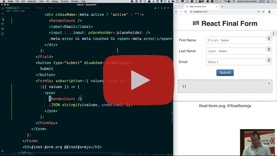277x156 pixels.
Task: Open the File menu
Action: [x=17, y=1]
